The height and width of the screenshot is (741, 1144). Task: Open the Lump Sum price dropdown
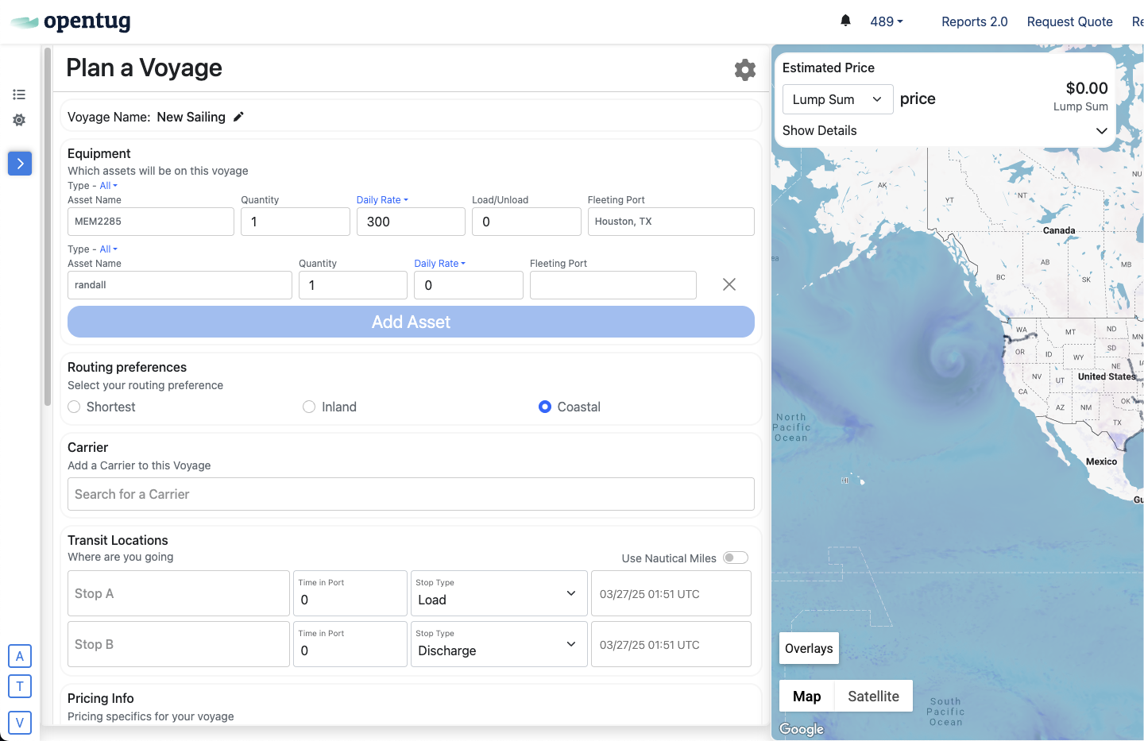tap(837, 99)
